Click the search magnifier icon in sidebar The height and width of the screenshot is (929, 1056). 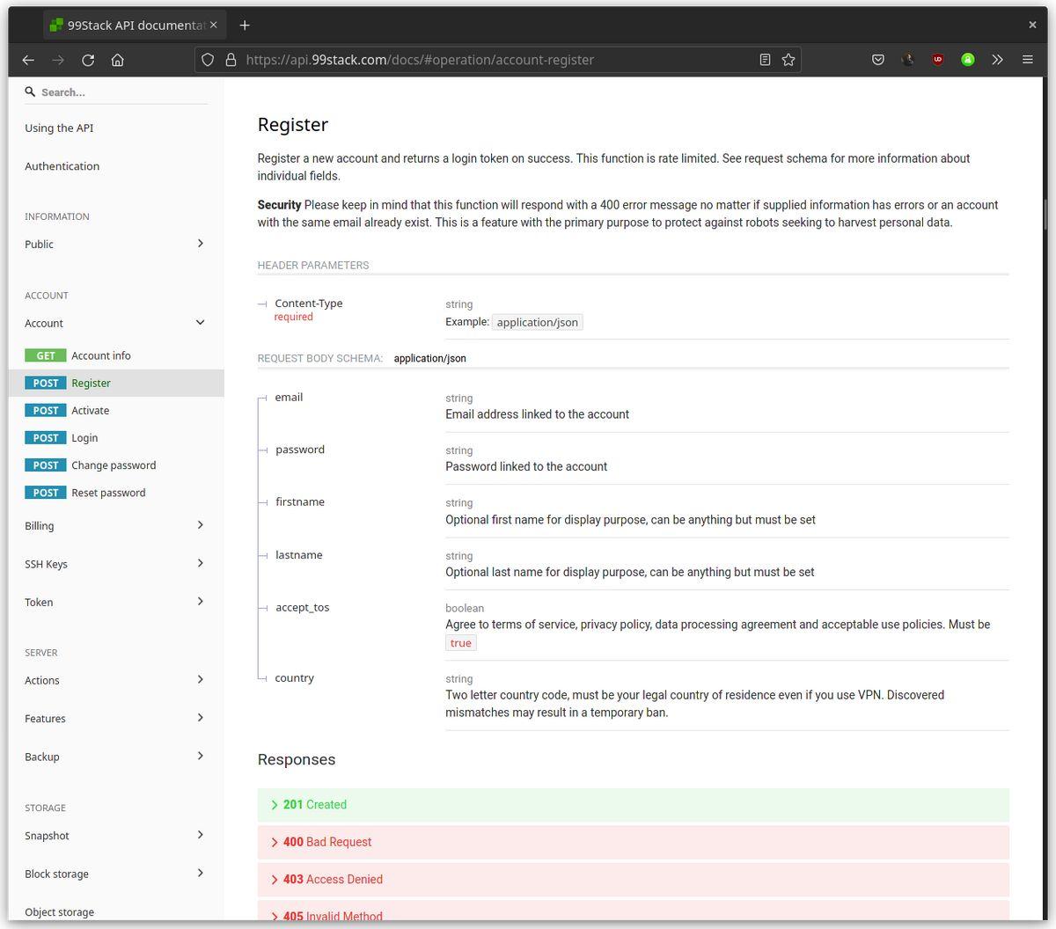click(30, 91)
